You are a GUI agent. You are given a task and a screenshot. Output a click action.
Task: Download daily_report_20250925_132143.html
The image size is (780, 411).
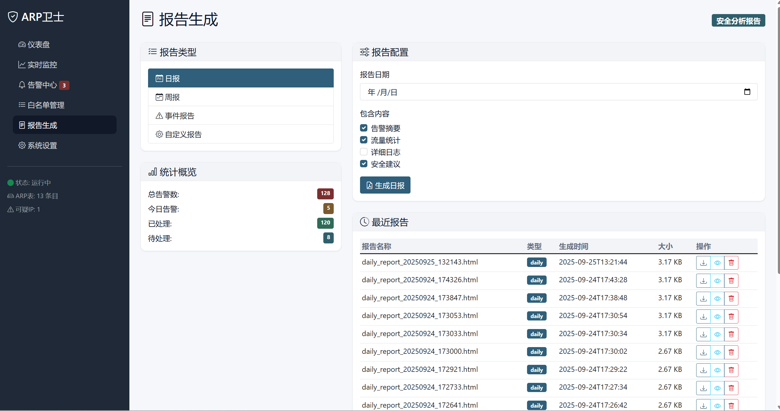[x=703, y=263]
